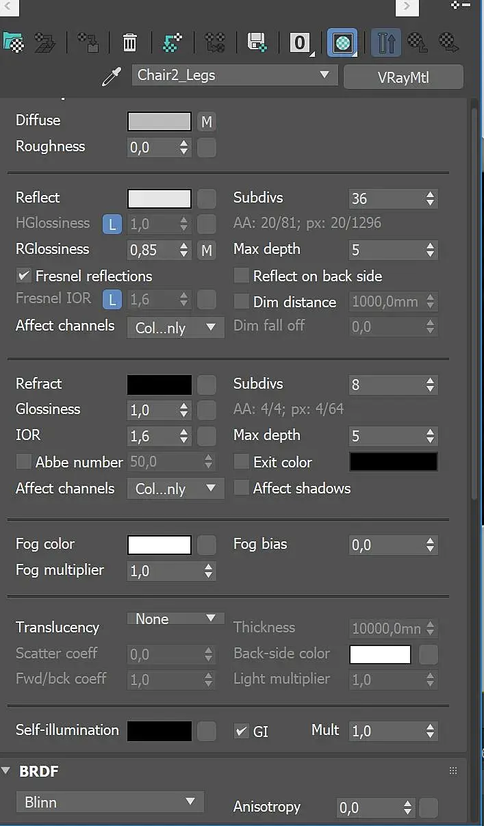Check the Affect shadows option

click(241, 488)
